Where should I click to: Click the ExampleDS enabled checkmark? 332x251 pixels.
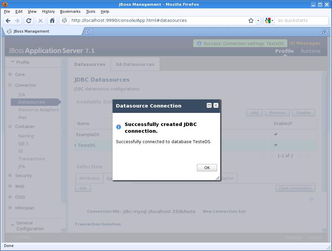click(x=276, y=134)
